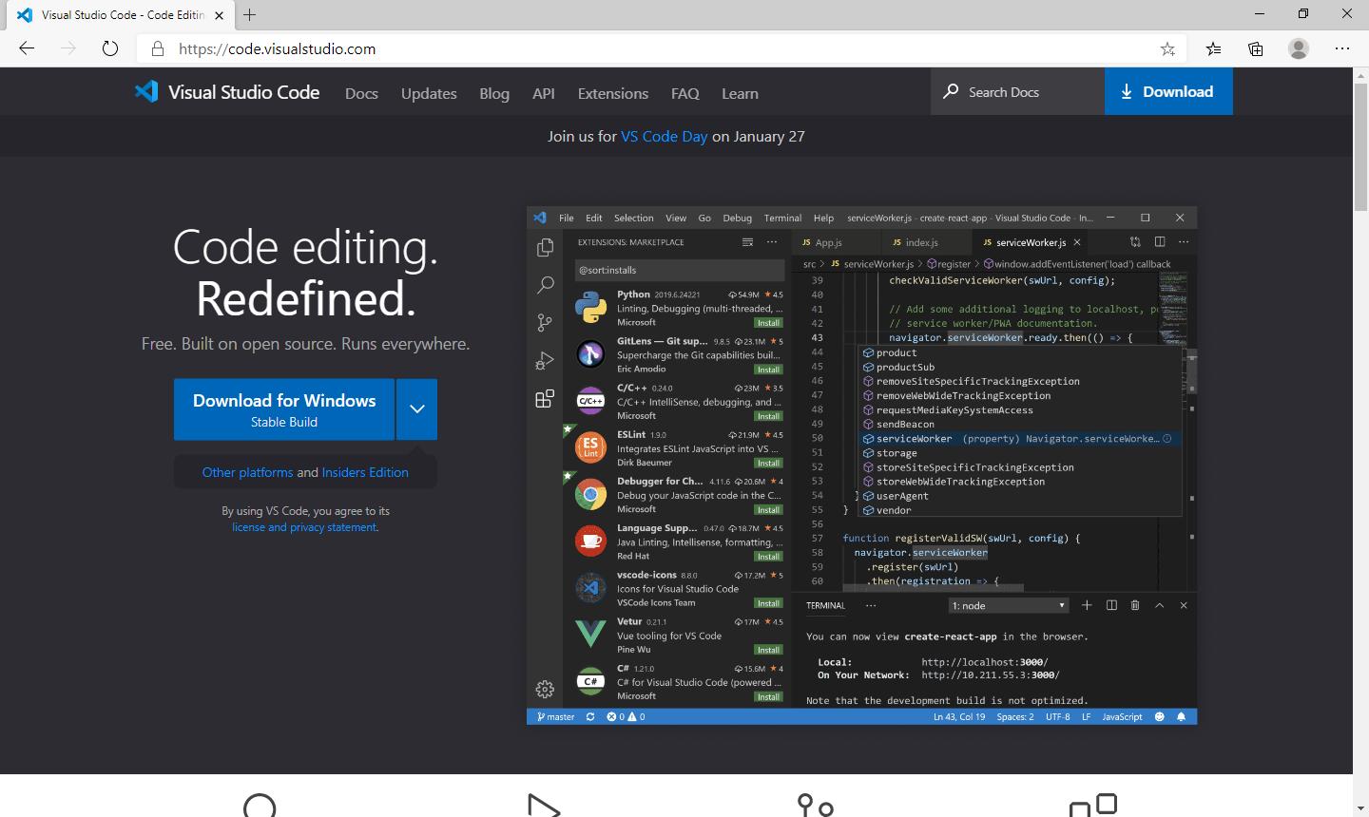Open the Collections icon in browser toolbar
This screenshot has width=1369, height=817.
pos(1256,48)
